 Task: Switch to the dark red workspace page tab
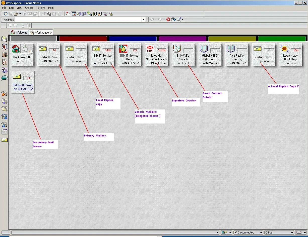(83, 39)
